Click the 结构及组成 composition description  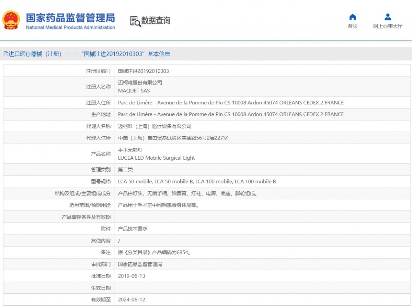pos(188,194)
